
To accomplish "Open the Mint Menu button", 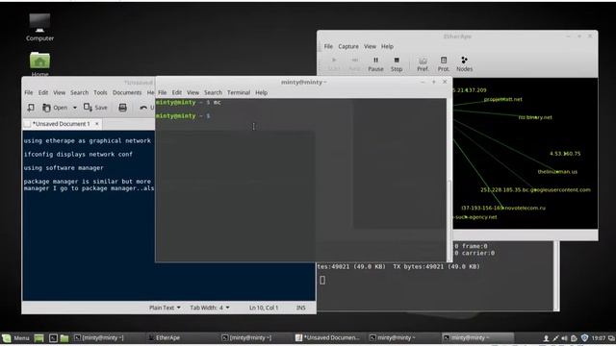I will [x=15, y=337].
